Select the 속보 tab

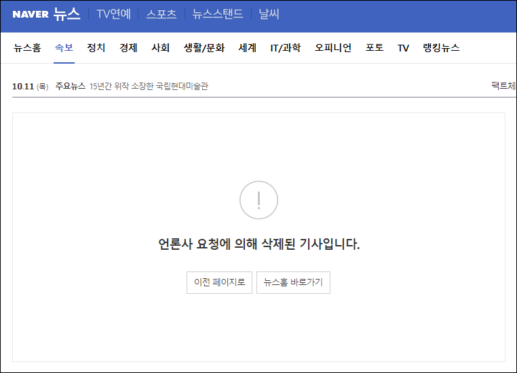click(x=64, y=48)
